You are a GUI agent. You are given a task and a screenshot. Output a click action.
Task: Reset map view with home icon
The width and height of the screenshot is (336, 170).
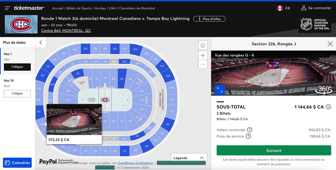click(x=203, y=45)
